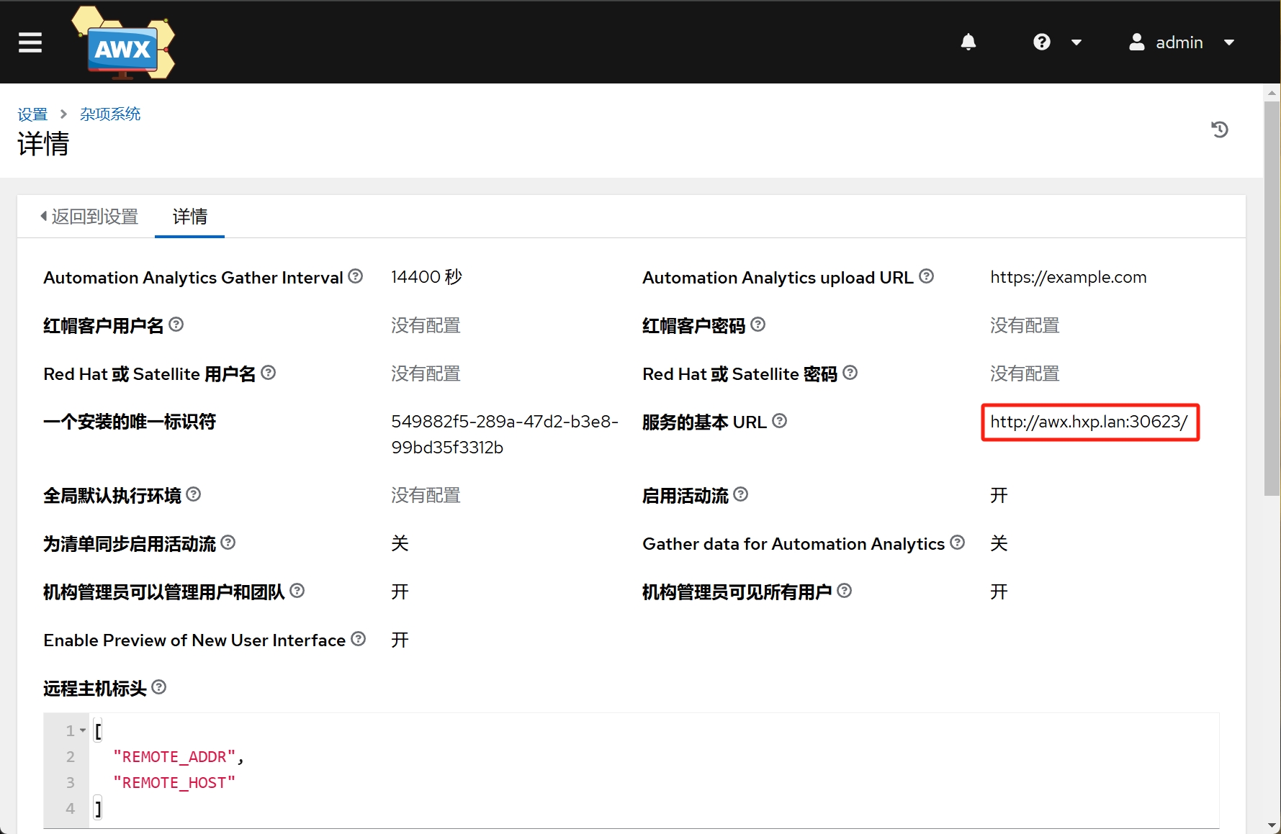Open the 设置 breadcrumb link

(x=32, y=114)
